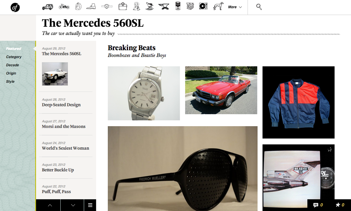This screenshot has width=351, height=211.
Task: Open the 'Deep-Seated Design' article
Action: click(x=61, y=105)
